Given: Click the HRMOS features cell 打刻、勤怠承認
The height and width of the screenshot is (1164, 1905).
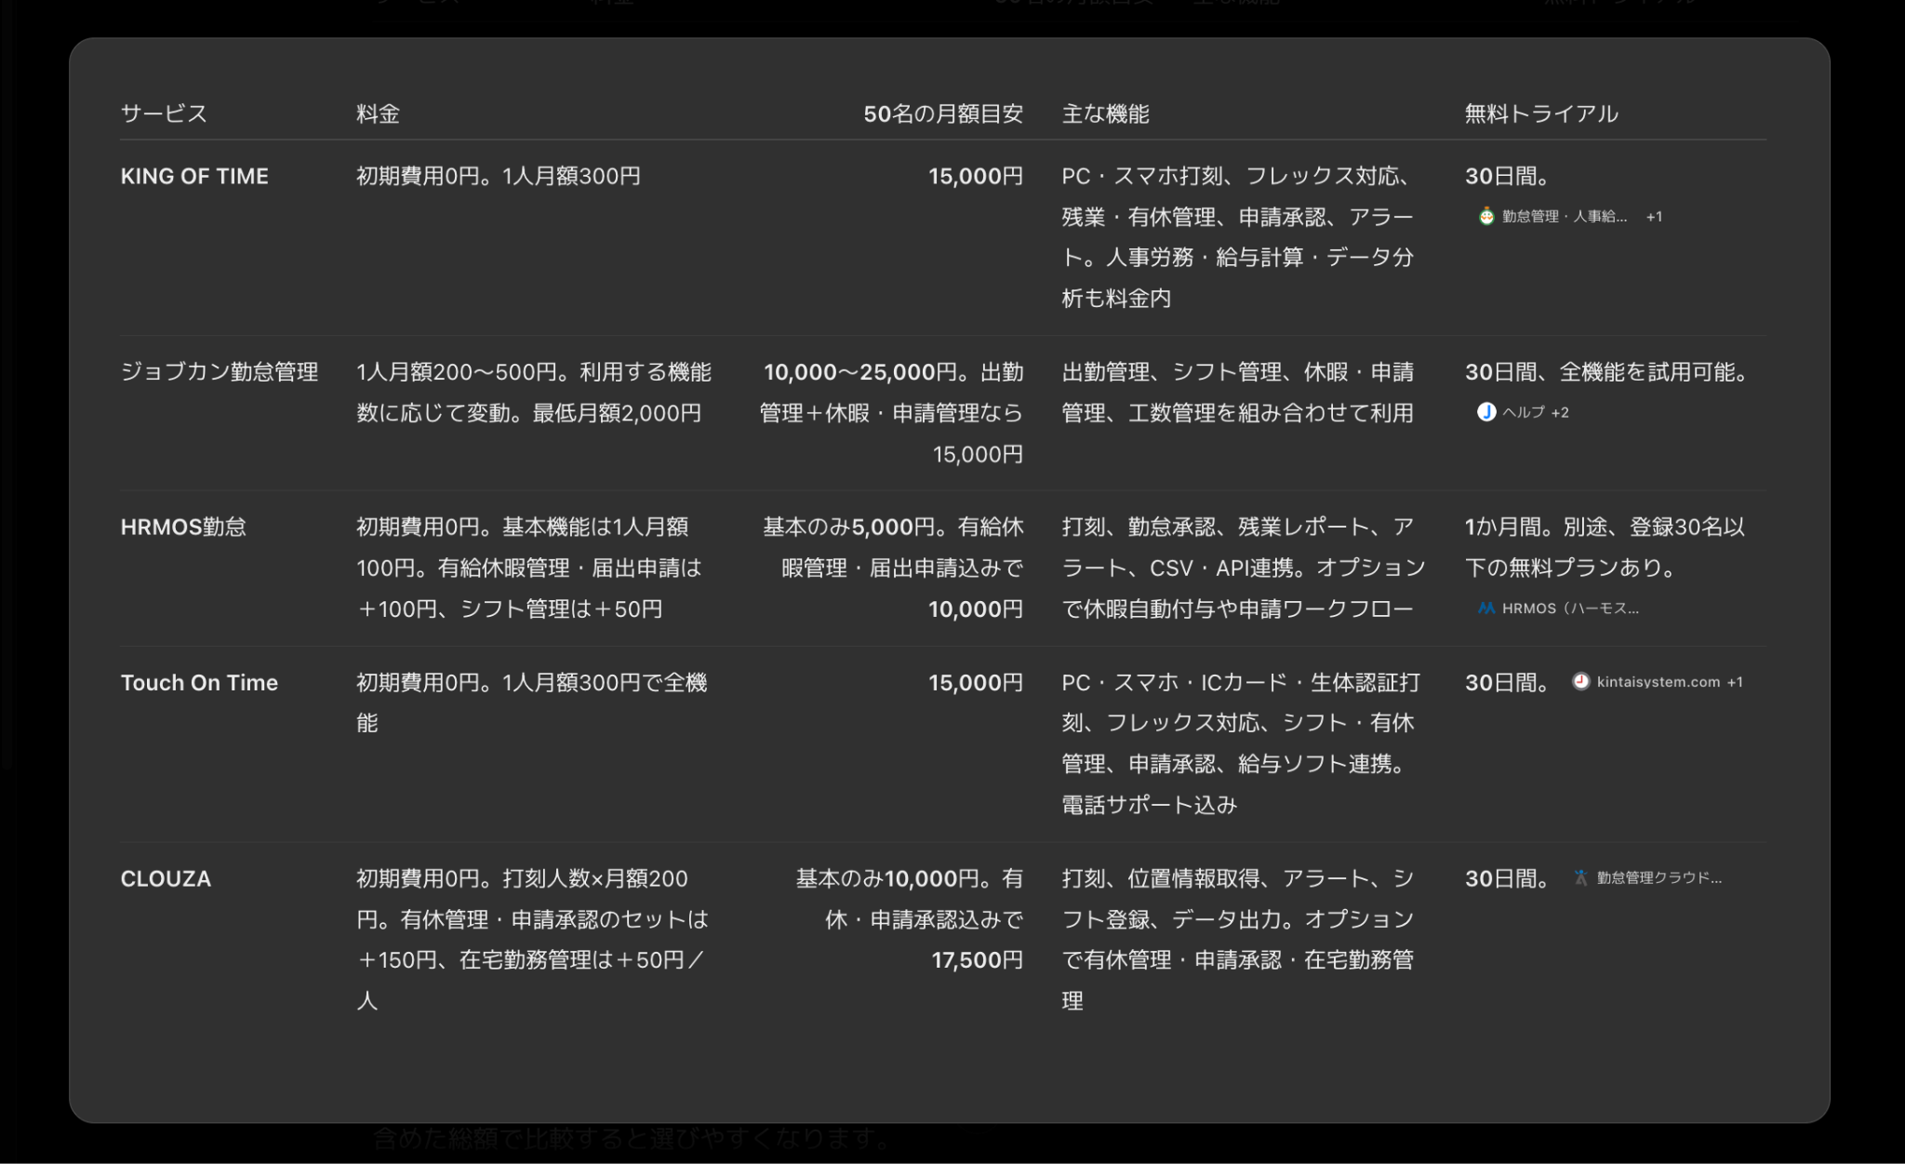Looking at the screenshot, I should point(1244,568).
